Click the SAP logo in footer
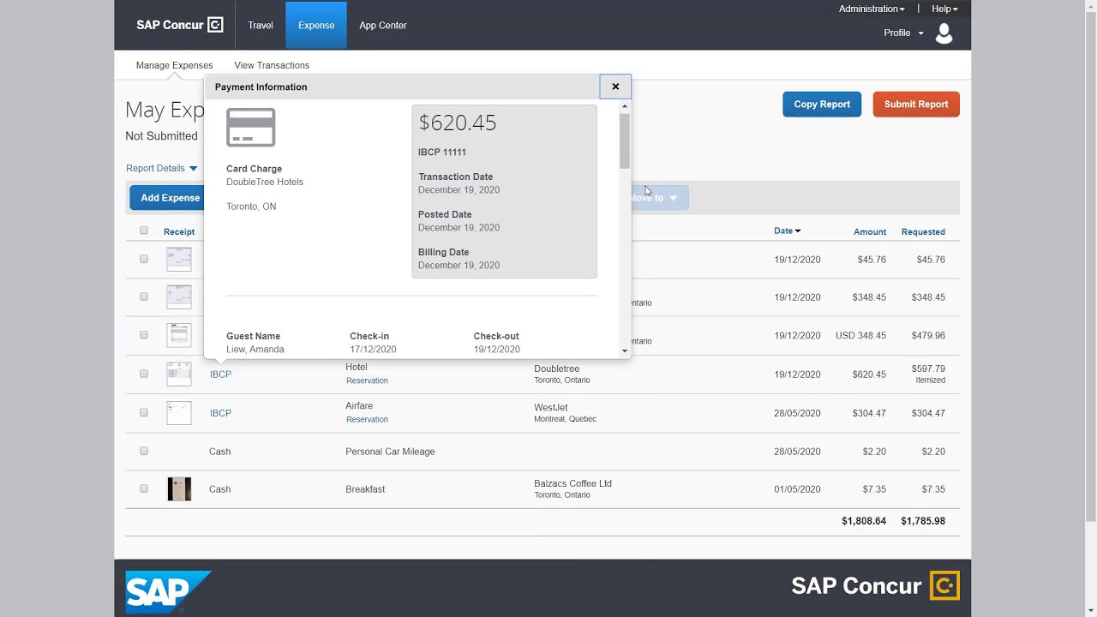This screenshot has width=1097, height=617. 168,592
